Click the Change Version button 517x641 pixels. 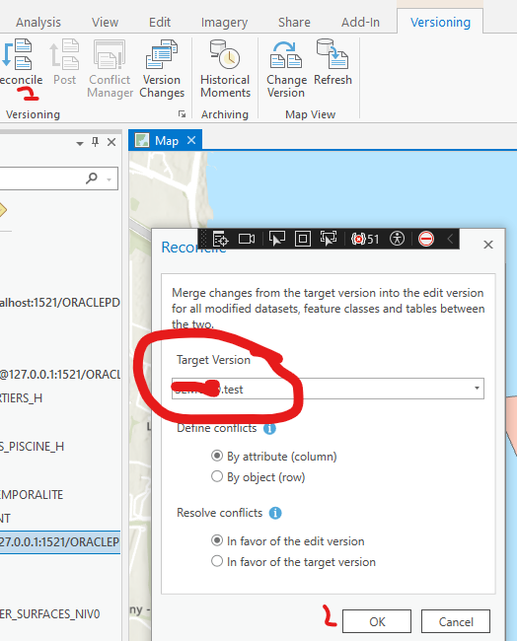pos(286,69)
